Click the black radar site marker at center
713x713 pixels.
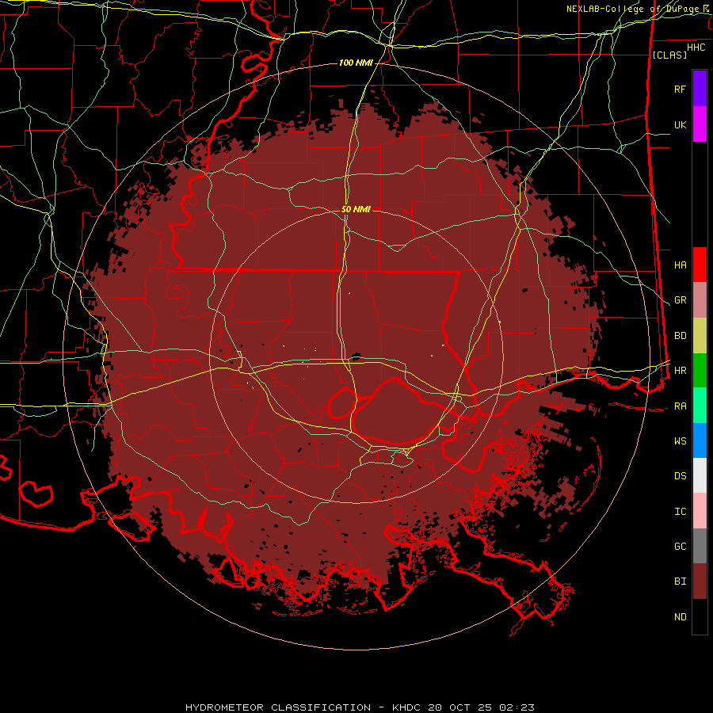tap(356, 357)
